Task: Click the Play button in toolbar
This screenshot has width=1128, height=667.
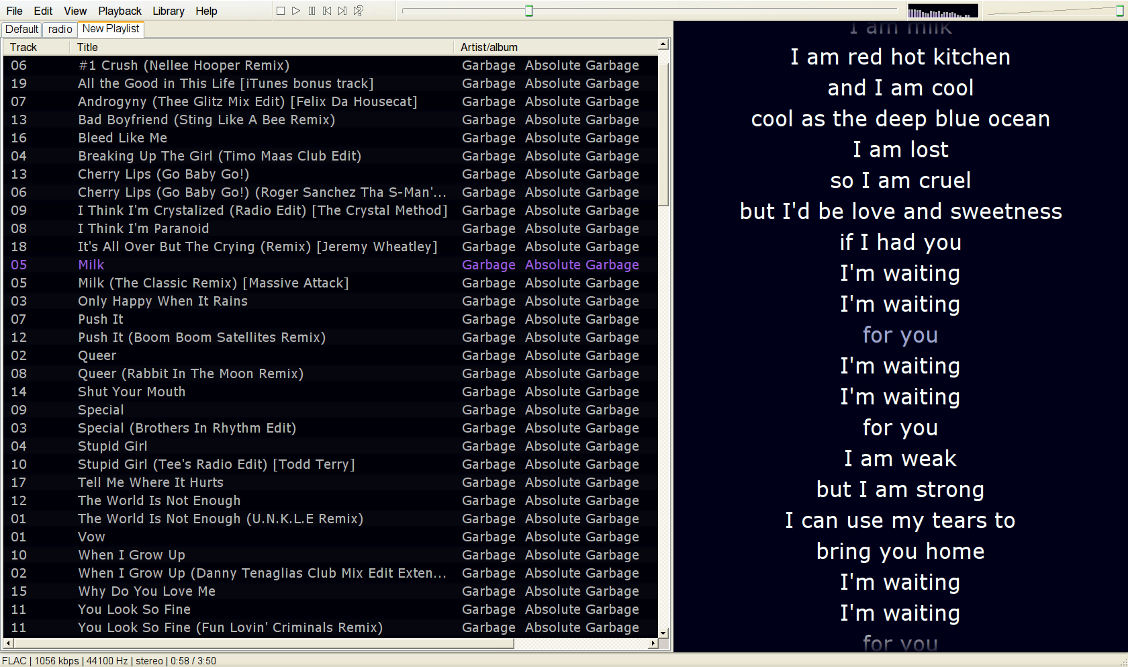Action: [296, 11]
